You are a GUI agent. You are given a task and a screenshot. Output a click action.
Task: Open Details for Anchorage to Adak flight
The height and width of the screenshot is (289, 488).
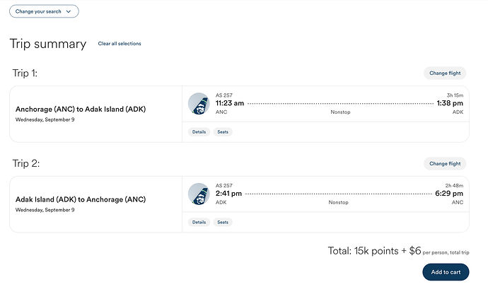[199, 132]
